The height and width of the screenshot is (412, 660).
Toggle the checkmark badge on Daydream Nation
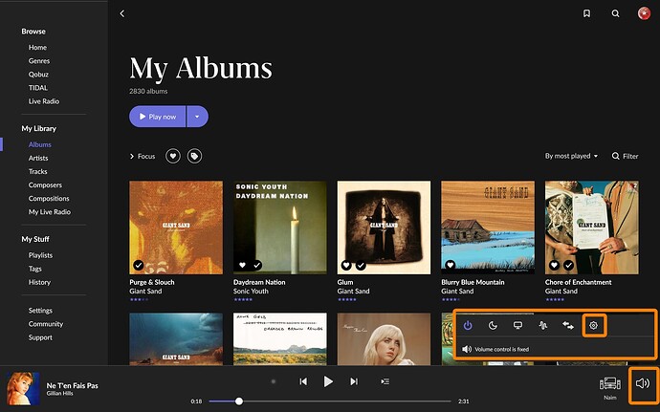[x=256, y=265]
